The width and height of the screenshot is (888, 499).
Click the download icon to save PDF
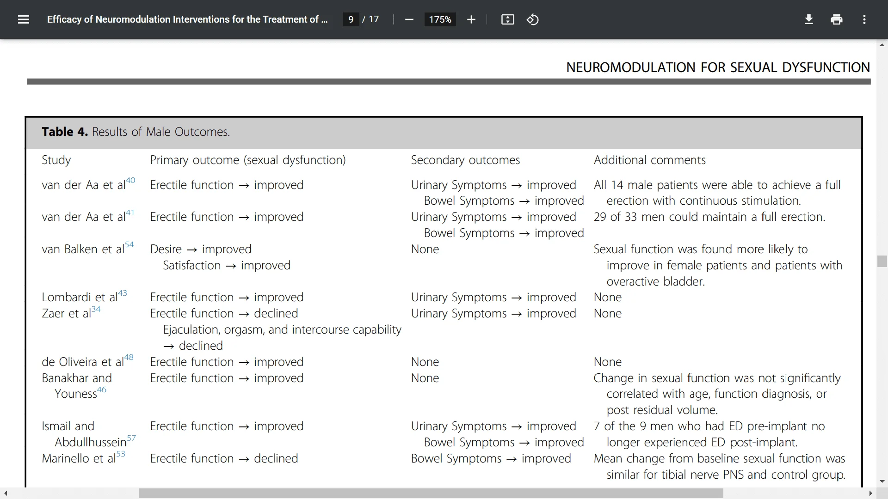[808, 19]
